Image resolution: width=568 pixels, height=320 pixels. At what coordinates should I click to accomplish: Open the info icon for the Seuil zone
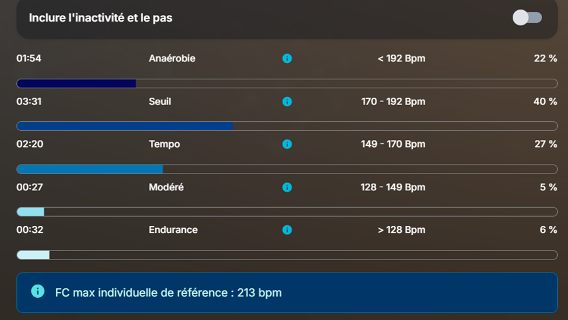287,101
